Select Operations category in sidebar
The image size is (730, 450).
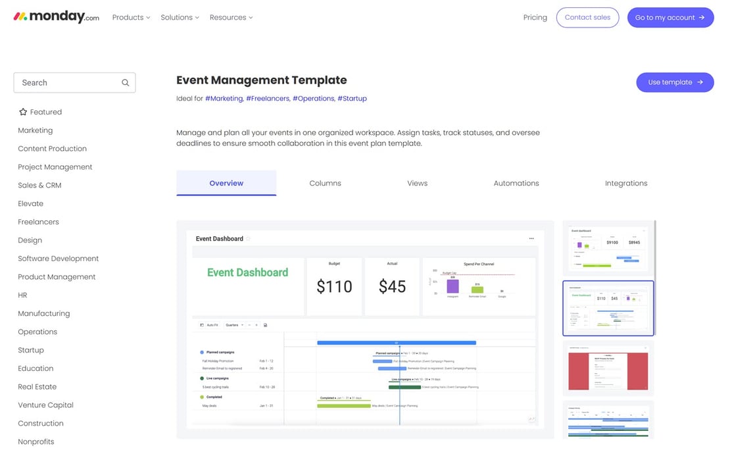[x=37, y=332]
